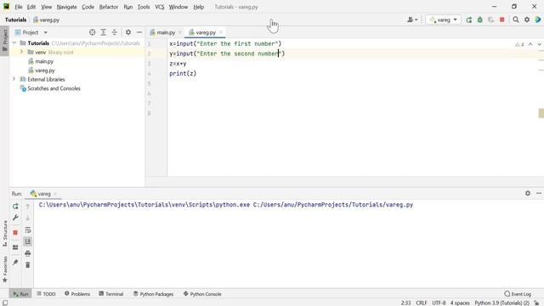Image resolution: width=544 pixels, height=306 pixels.
Task: Select opened file locate icon in Project panel
Action: (x=93, y=32)
